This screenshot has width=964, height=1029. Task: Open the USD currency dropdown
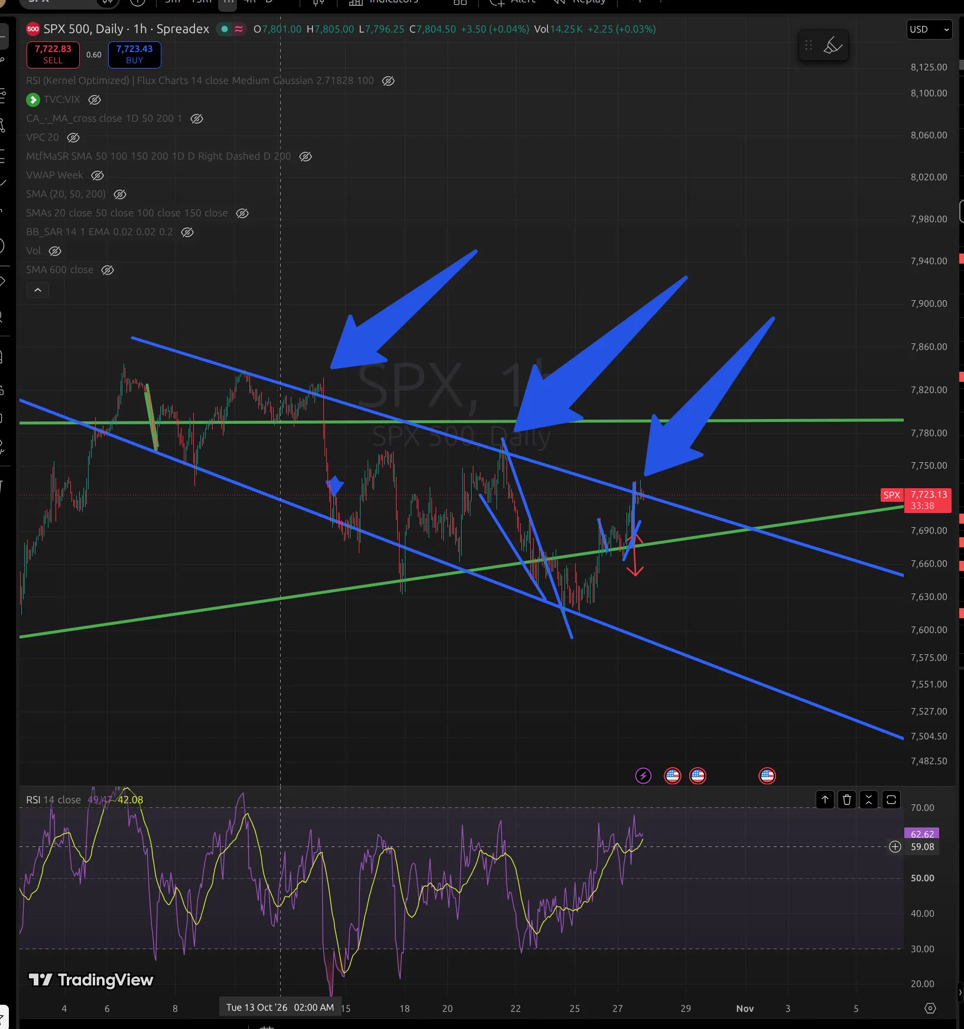[x=929, y=30]
